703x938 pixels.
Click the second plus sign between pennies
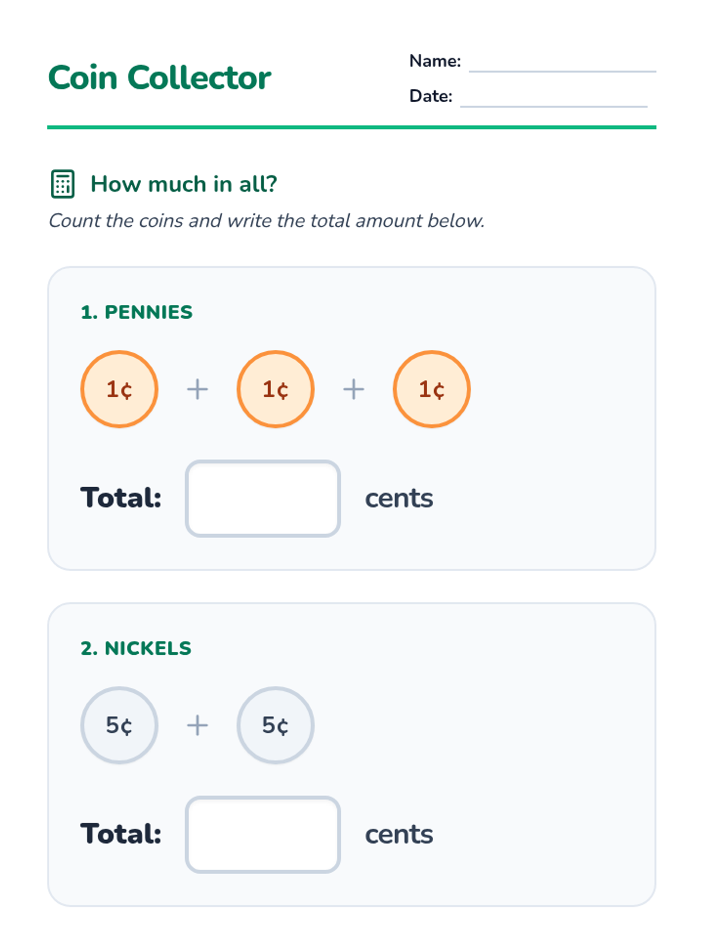[x=354, y=389]
